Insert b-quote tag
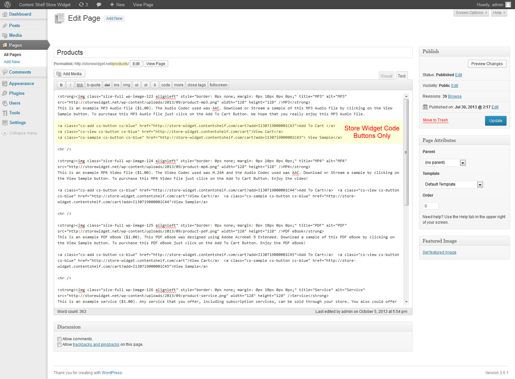 [94, 85]
